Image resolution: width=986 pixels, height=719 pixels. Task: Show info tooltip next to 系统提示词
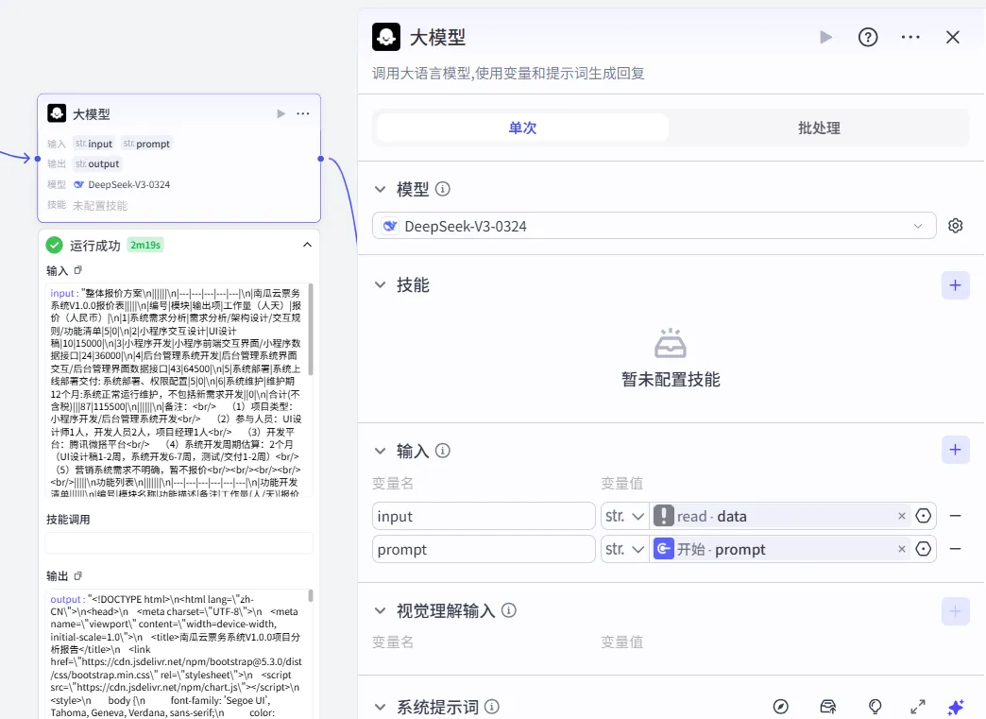(492, 707)
